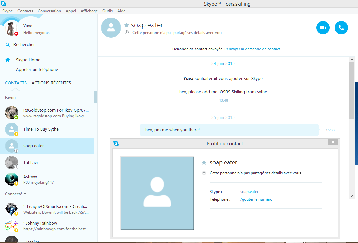Switch to the CONTACTS tab

coord(16,83)
